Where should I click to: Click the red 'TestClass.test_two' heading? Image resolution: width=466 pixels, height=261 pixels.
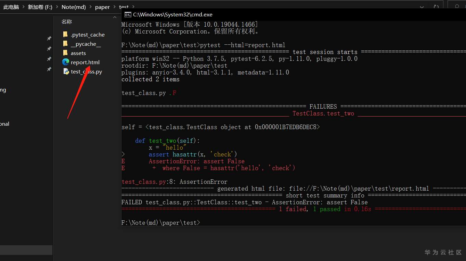click(x=323, y=113)
